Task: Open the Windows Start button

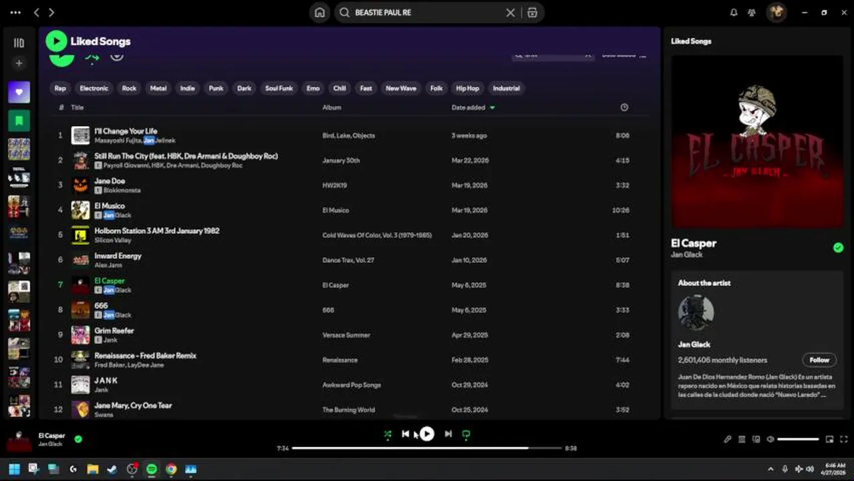Action: 14,469
